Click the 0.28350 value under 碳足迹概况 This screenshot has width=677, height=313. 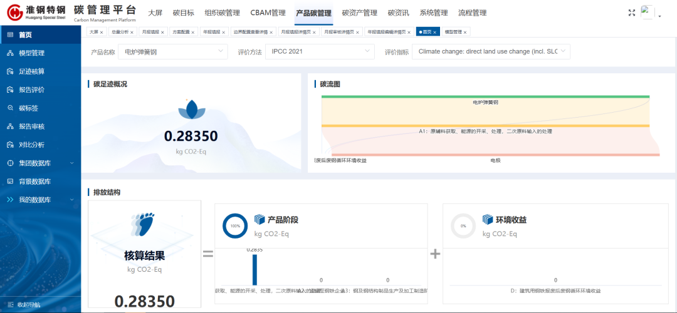(191, 136)
